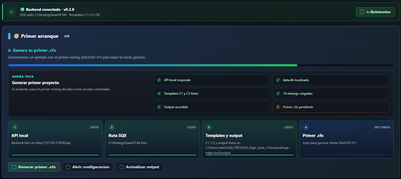
Task: Click the Primer .cfx pendiente status item
Action: pyautogui.click(x=331, y=107)
